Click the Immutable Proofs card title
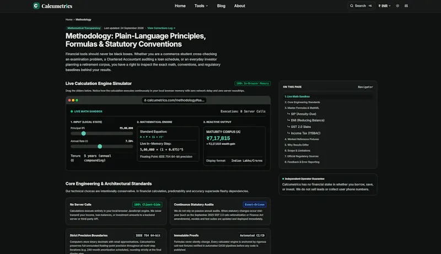The height and width of the screenshot is (254, 441). tap(186, 235)
